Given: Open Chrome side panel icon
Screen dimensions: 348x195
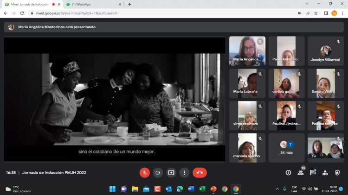Looking at the screenshot, I should click(x=326, y=13).
